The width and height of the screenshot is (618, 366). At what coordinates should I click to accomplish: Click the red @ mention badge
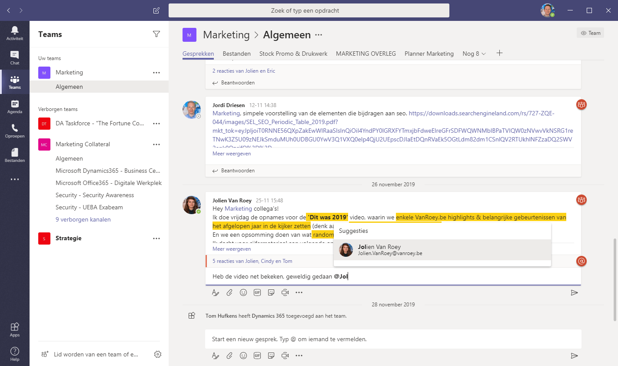581,261
